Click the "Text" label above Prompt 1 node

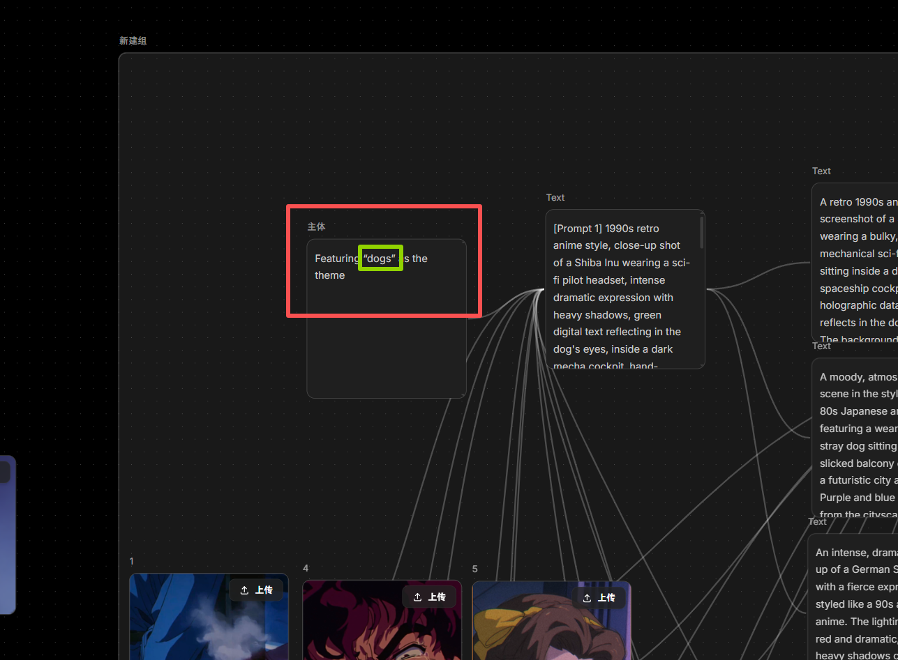pos(555,198)
